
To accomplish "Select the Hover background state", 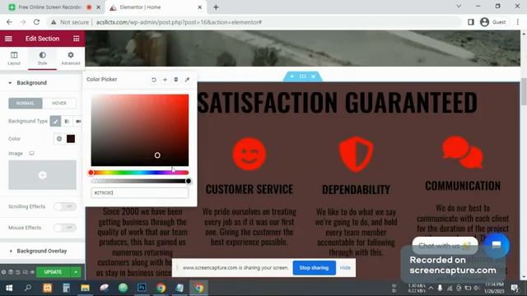I will pos(59,103).
